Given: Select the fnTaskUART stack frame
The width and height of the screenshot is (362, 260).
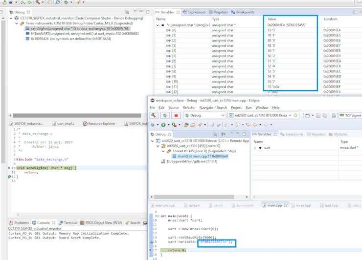Looking at the screenshot, I should (82, 34).
